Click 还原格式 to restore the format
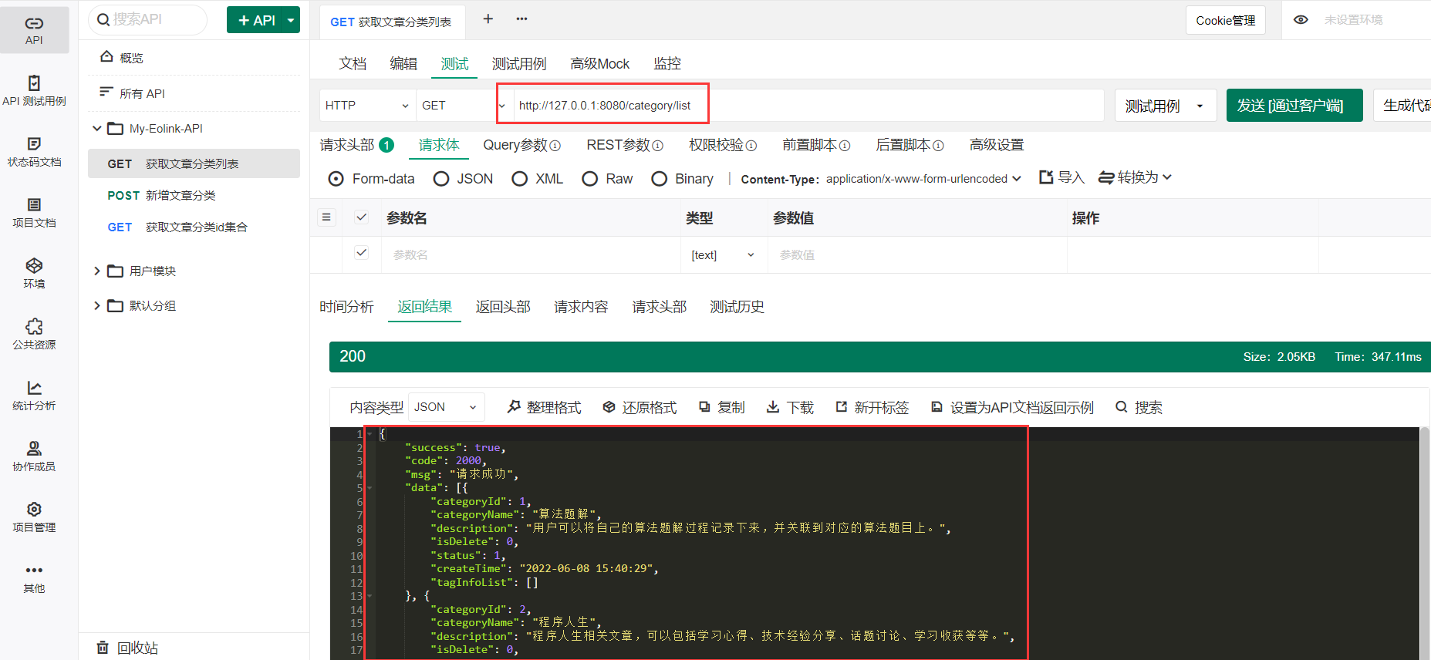Viewport: 1431px width, 660px height. (x=640, y=407)
